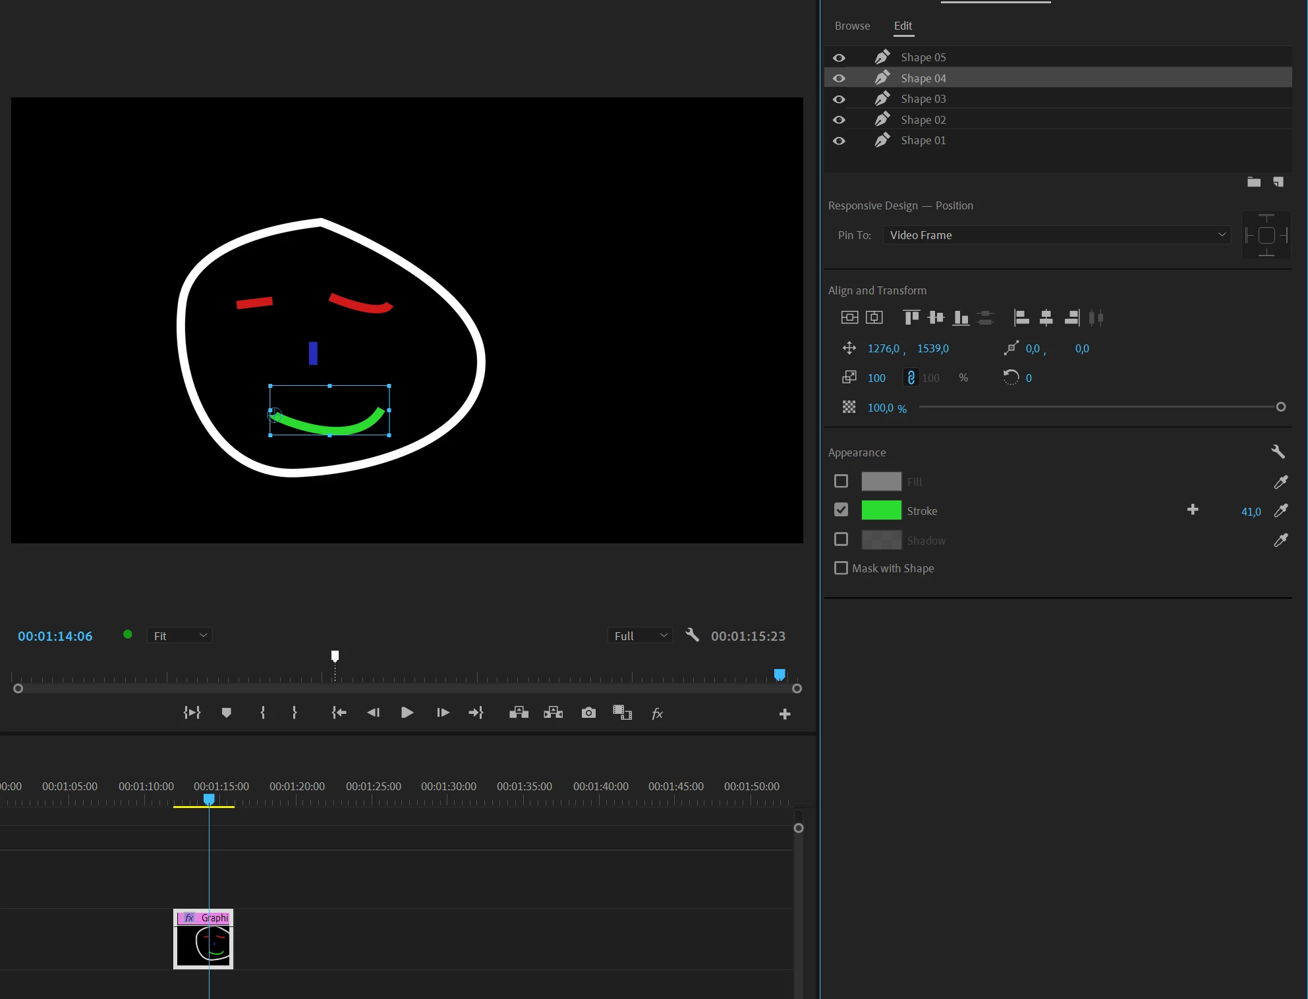Screen dimensions: 1308x999
Task: Click the Add Marker icon
Action: (x=227, y=713)
